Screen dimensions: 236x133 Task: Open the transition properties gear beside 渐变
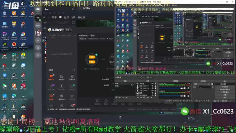coord(212,84)
